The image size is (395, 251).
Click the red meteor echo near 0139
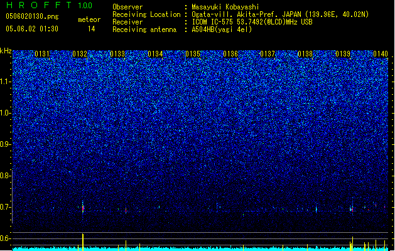click(x=352, y=209)
